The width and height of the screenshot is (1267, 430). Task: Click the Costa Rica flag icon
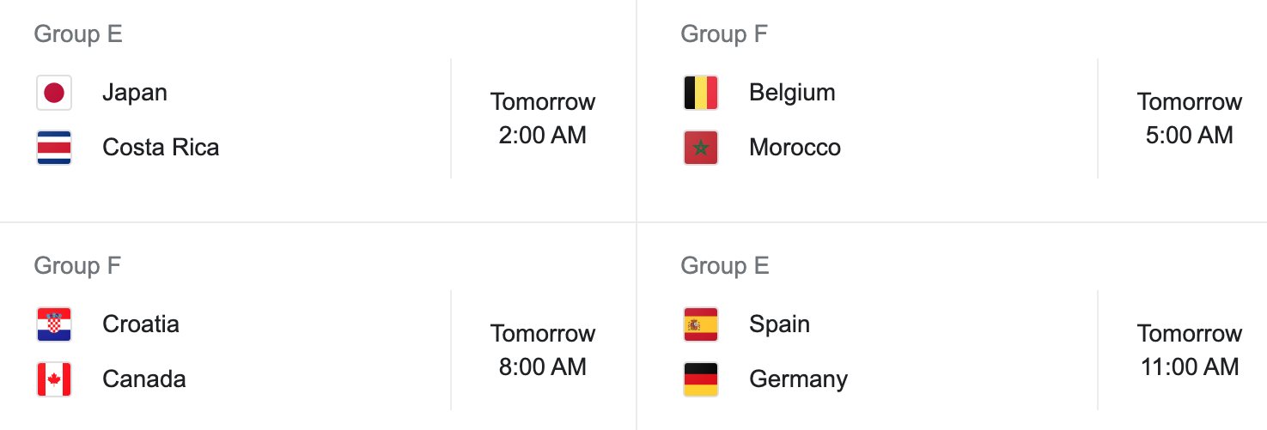[54, 148]
